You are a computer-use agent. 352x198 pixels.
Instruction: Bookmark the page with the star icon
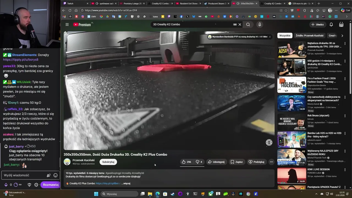click(286, 10)
